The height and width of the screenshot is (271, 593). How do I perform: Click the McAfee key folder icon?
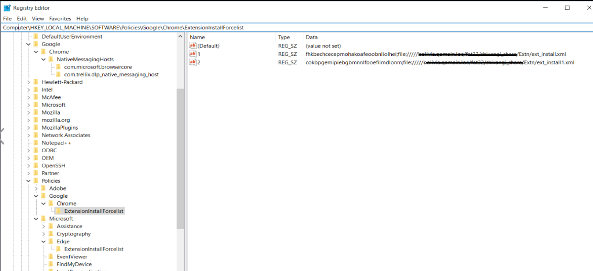coord(36,97)
